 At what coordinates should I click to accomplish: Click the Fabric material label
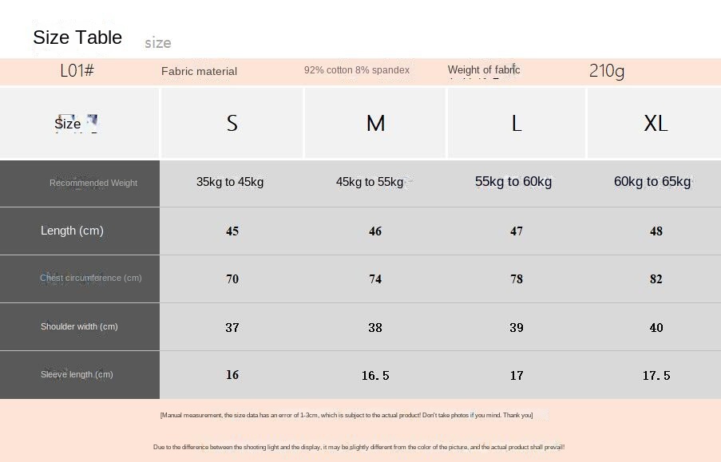pos(199,71)
